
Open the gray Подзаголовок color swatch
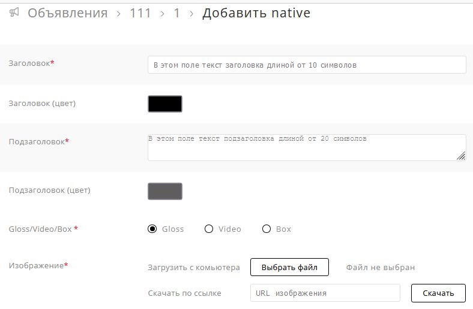tap(165, 191)
